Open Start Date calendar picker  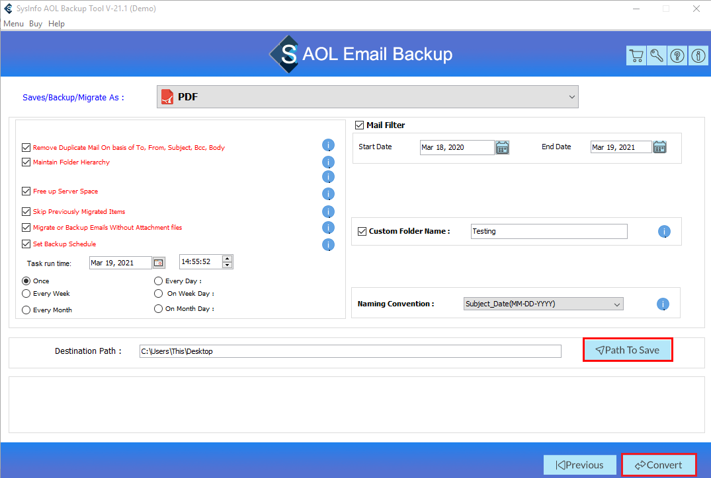click(502, 147)
